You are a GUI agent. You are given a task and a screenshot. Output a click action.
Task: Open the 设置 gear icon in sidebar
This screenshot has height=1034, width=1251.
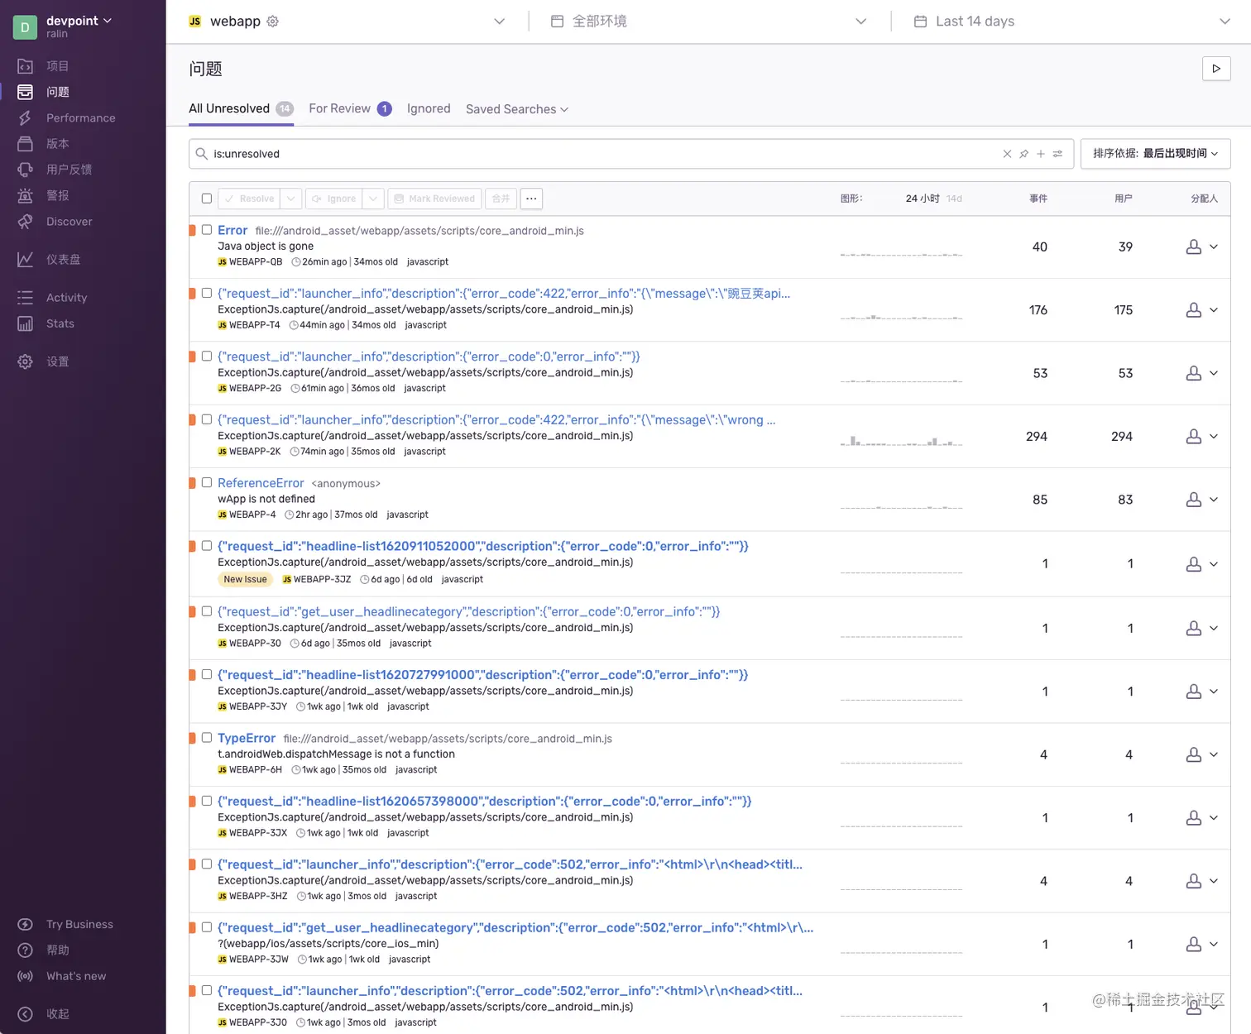(26, 361)
